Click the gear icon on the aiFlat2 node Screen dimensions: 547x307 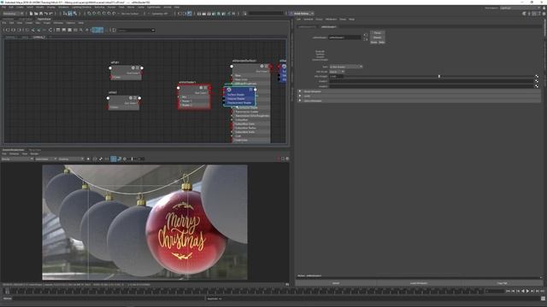(x=131, y=98)
